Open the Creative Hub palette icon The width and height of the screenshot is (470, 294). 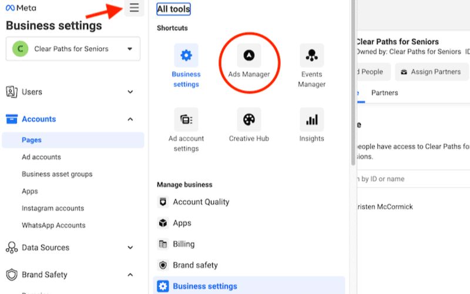coord(249,119)
